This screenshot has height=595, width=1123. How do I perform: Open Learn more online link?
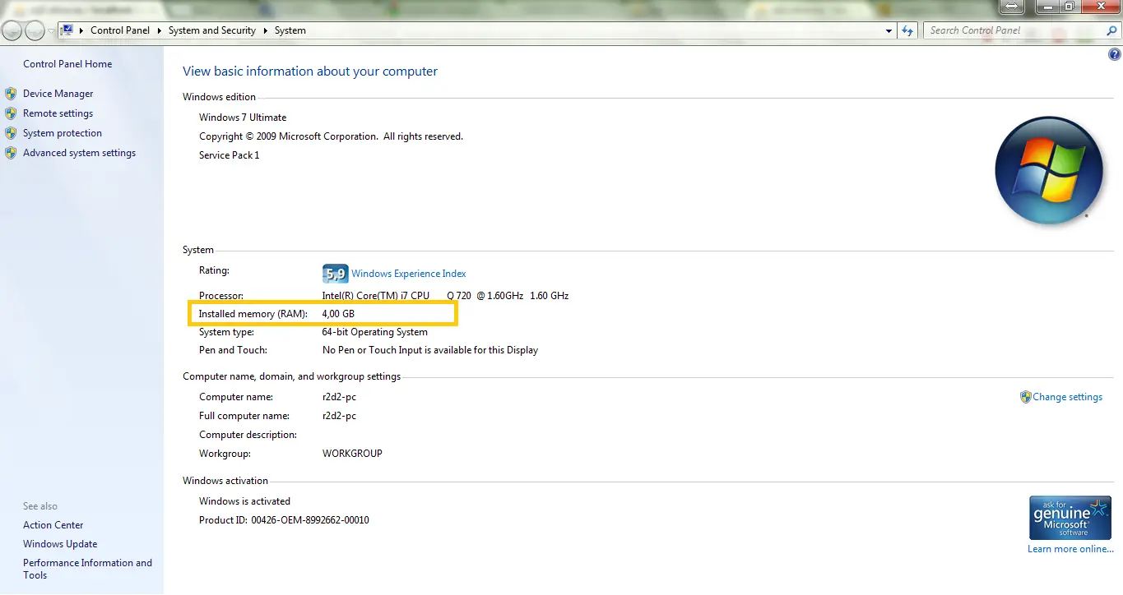[1070, 549]
